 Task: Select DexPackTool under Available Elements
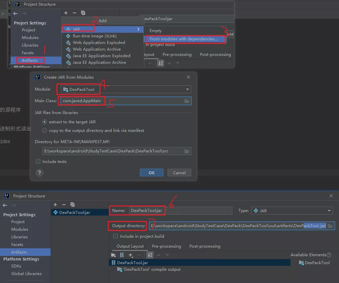(x=315, y=263)
